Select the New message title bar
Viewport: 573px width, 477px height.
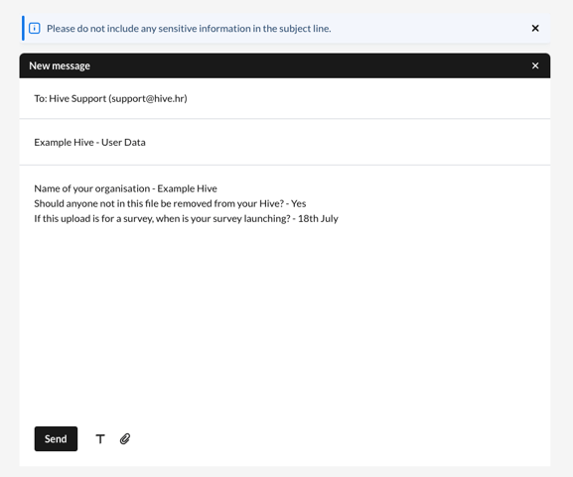285,65
